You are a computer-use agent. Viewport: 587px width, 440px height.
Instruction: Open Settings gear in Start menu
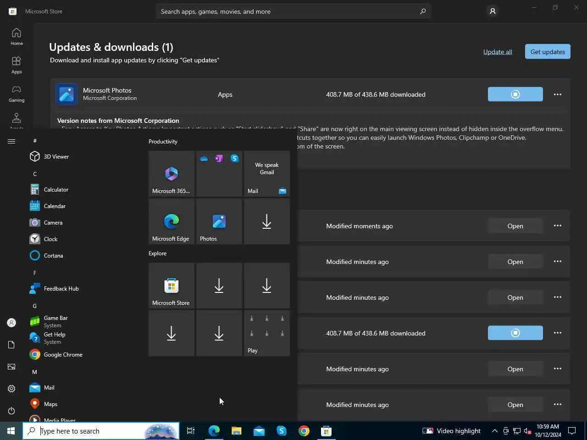coord(11,389)
